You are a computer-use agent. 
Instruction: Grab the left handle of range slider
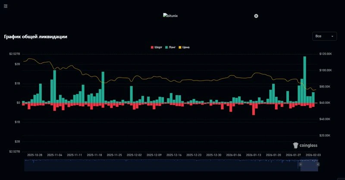click(301, 164)
